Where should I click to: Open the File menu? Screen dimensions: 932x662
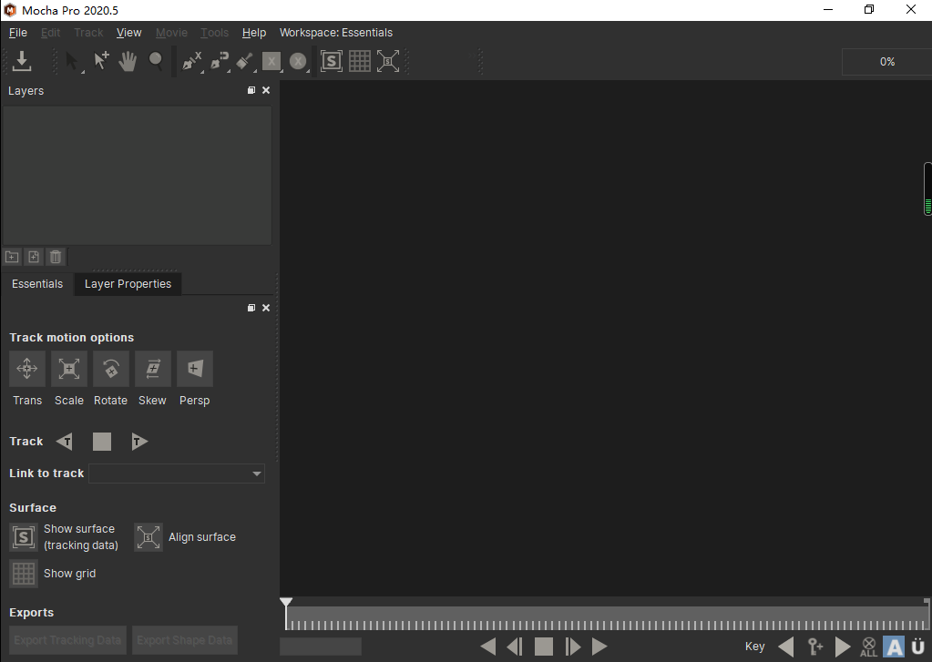tap(18, 33)
